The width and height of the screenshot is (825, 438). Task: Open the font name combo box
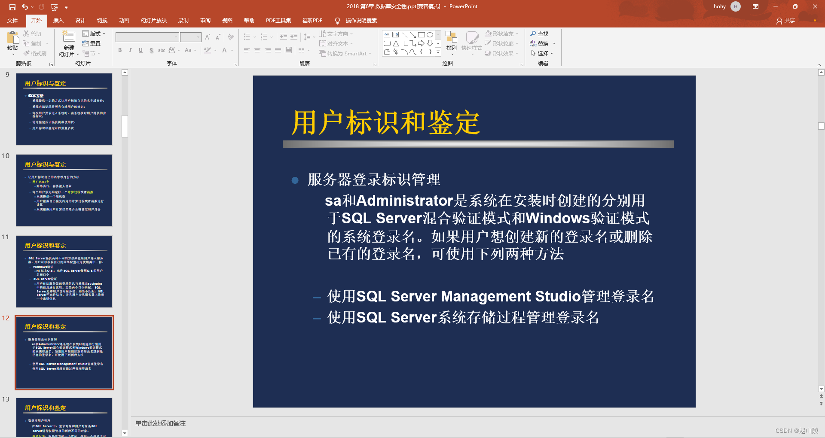click(147, 37)
